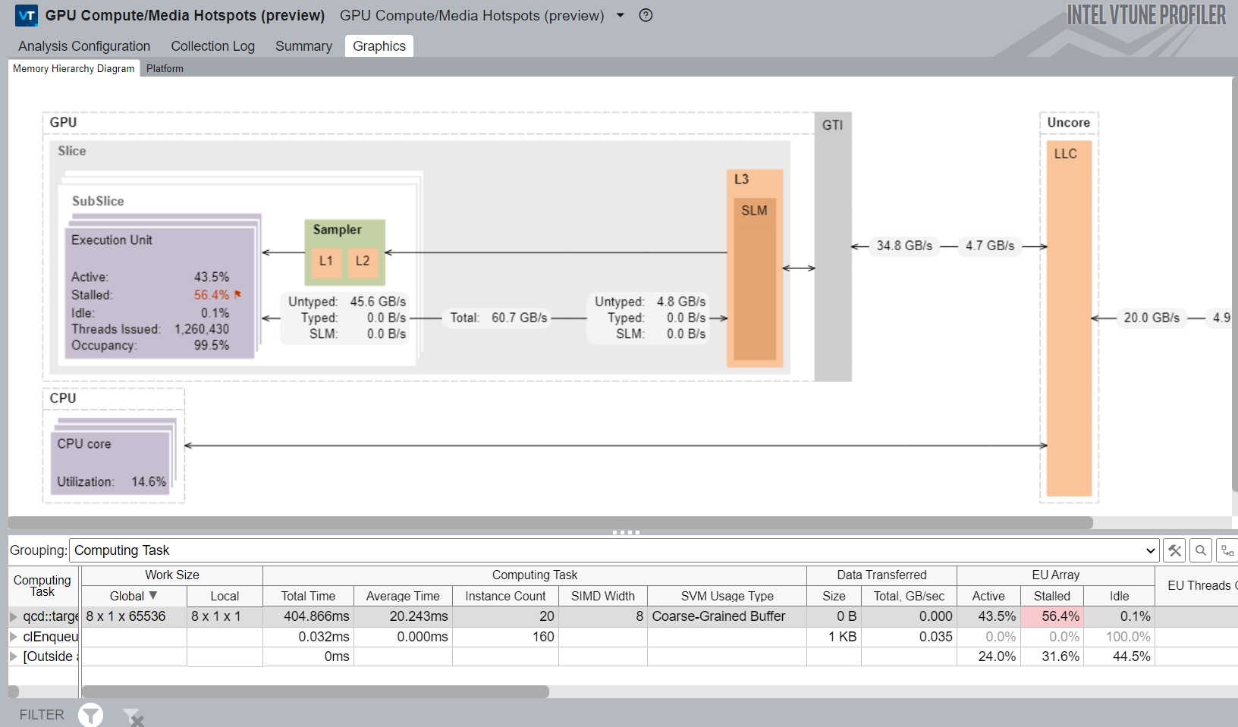Open the help question mark icon

(646, 15)
